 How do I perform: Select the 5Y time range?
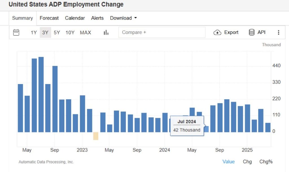[56, 32]
